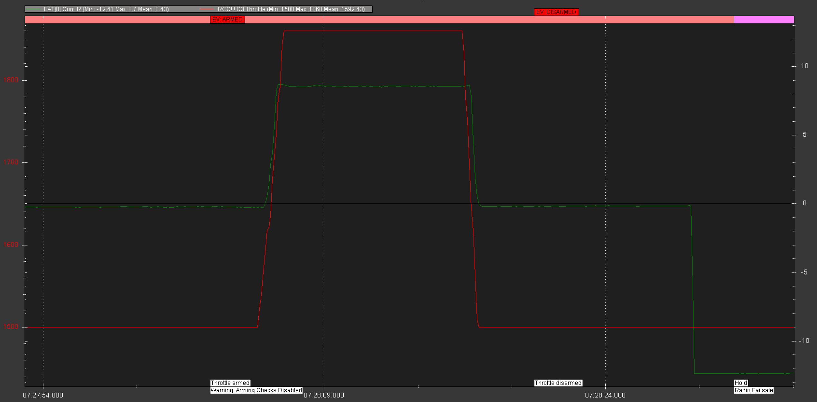Image resolution: width=817 pixels, height=402 pixels.
Task: Click the 07:28:09.000 time axis label
Action: click(324, 395)
